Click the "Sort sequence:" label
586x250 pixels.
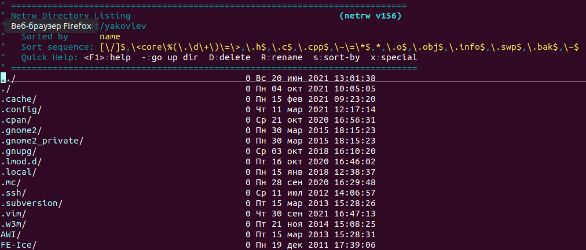(x=57, y=47)
